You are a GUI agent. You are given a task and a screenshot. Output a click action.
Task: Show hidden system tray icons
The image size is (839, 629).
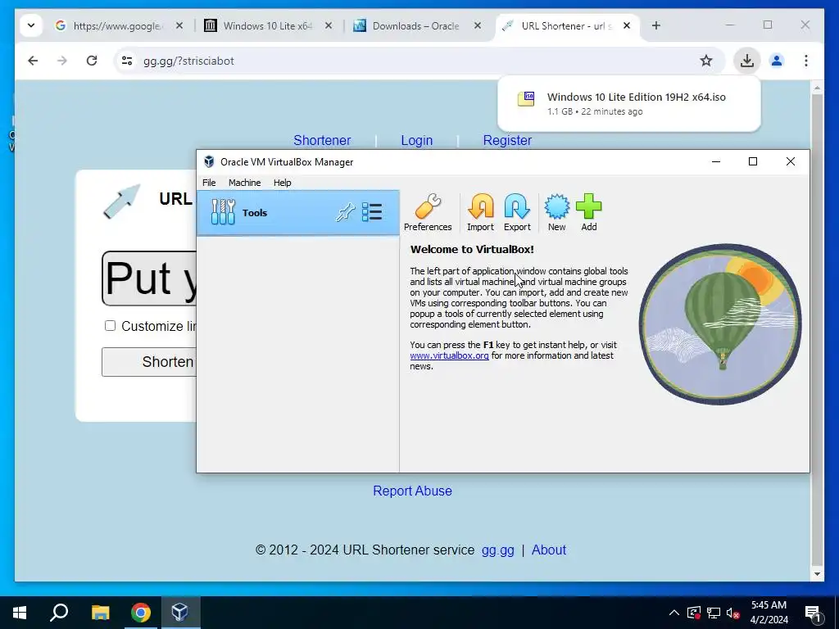coord(674,613)
